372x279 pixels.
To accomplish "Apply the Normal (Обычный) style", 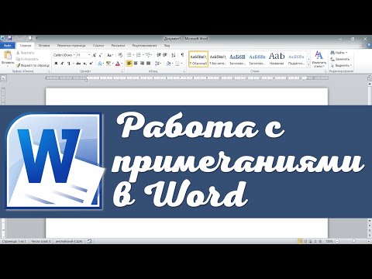I will (x=198, y=59).
